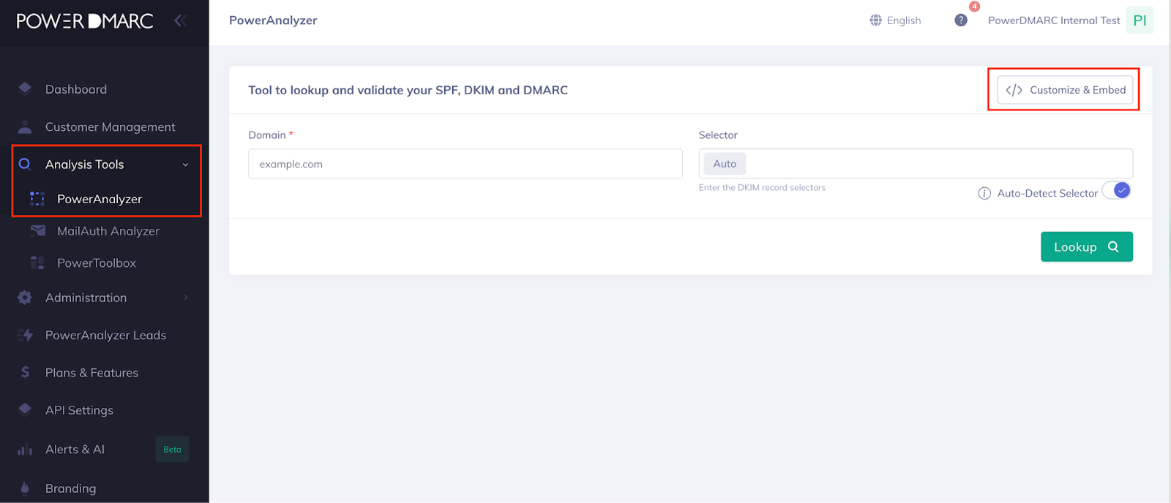Click the Domain input field
The width and height of the screenshot is (1171, 503).
click(465, 164)
